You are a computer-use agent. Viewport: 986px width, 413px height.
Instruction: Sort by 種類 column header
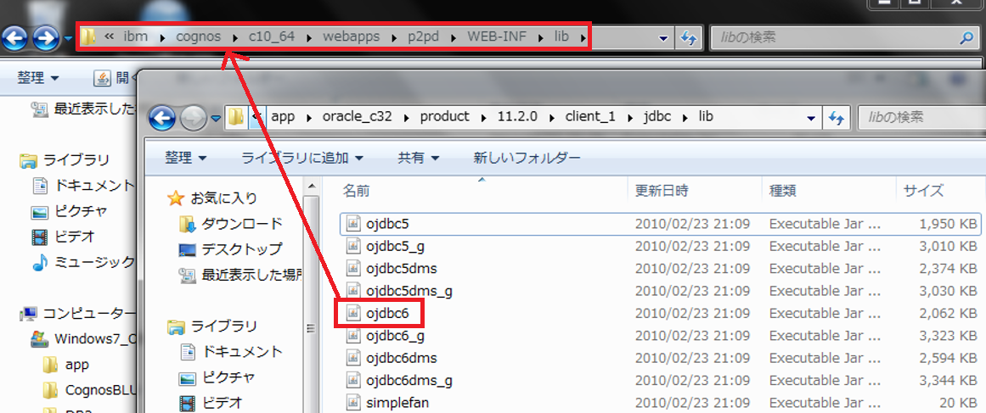pos(783,191)
